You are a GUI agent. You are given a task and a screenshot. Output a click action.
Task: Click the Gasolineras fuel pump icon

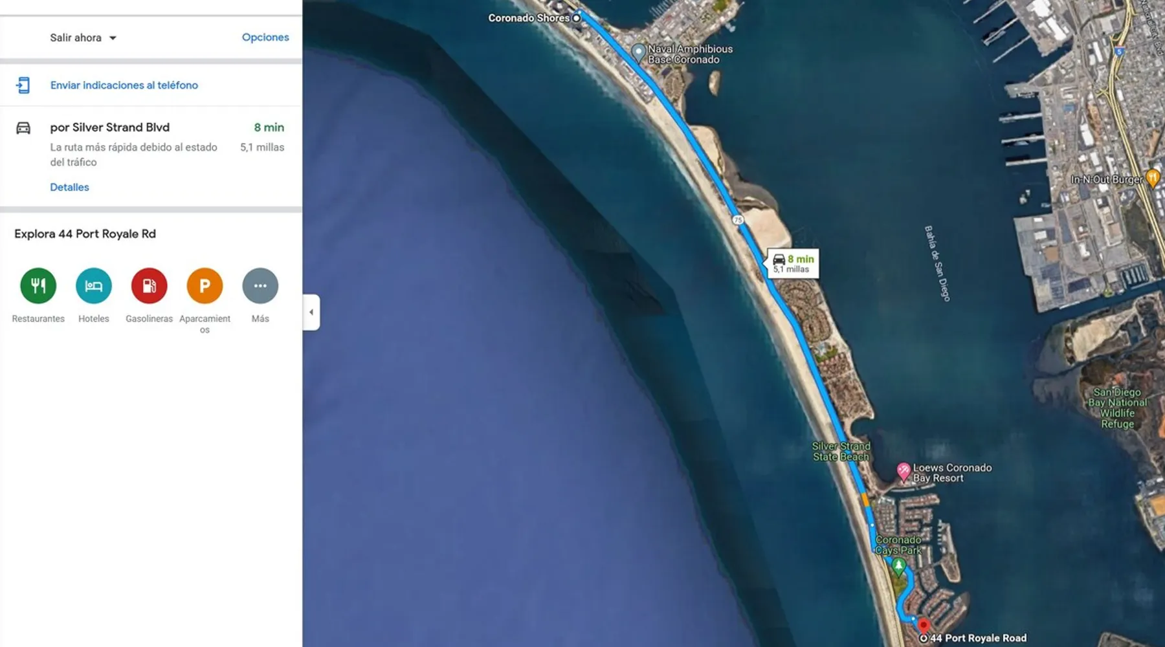tap(149, 285)
